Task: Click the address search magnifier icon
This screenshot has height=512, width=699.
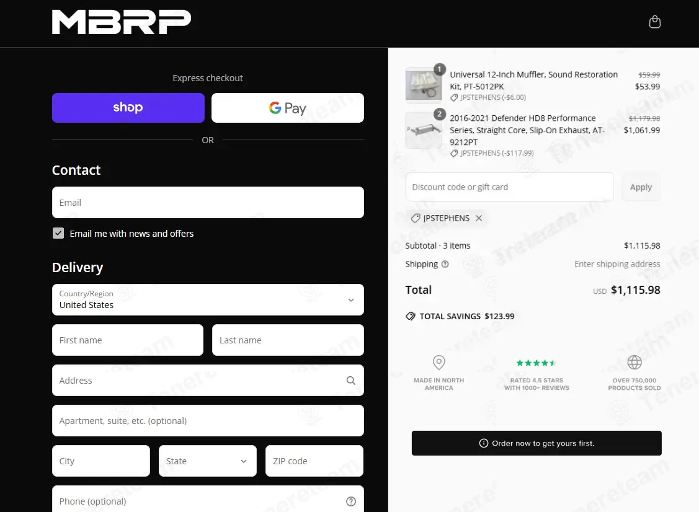Action: click(351, 381)
